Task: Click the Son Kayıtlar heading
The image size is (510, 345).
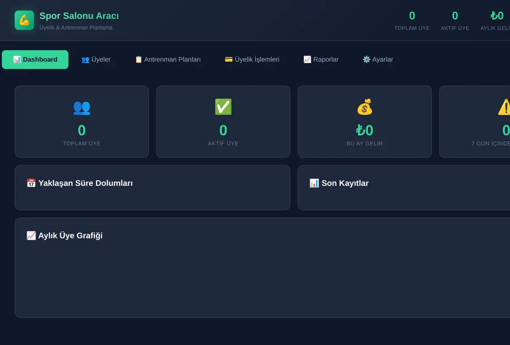Action: pos(345,183)
